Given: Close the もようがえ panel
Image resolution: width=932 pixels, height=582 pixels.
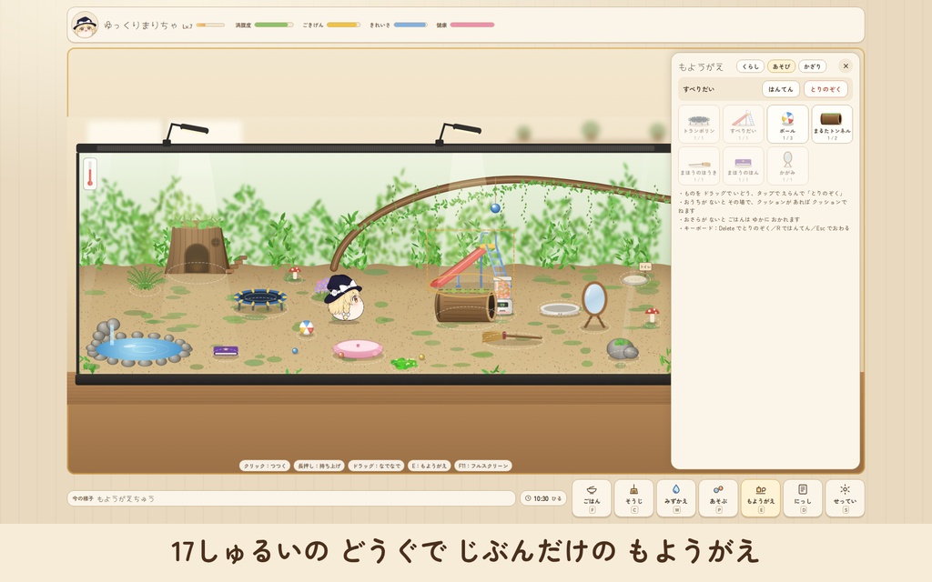Looking at the screenshot, I should pyautogui.click(x=846, y=65).
